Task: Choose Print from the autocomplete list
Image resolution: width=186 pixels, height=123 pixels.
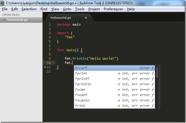Action: coord(114,106)
